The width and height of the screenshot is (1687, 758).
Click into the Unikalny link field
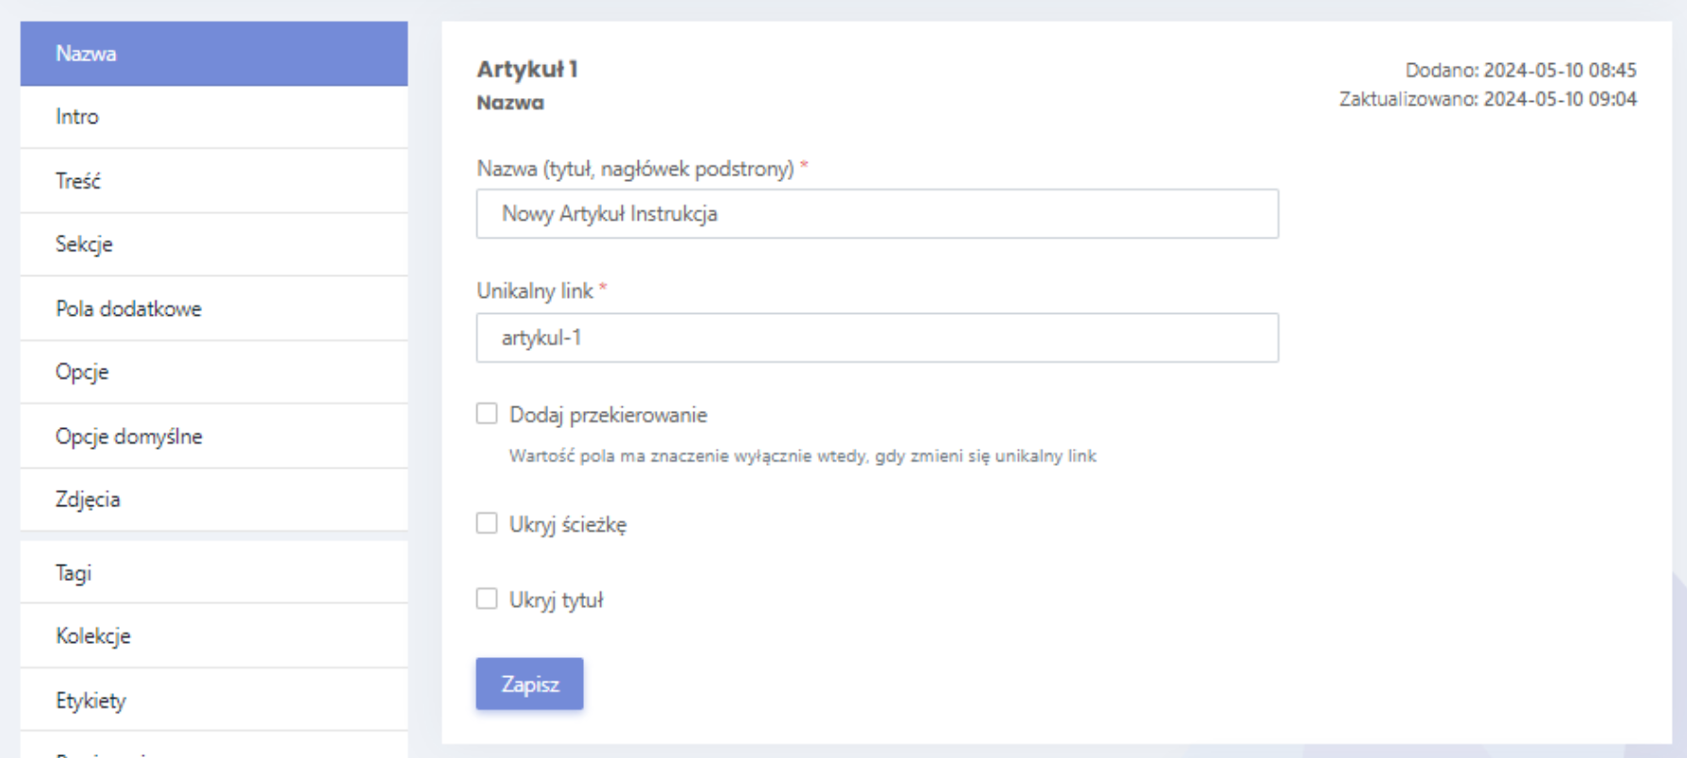(x=877, y=338)
